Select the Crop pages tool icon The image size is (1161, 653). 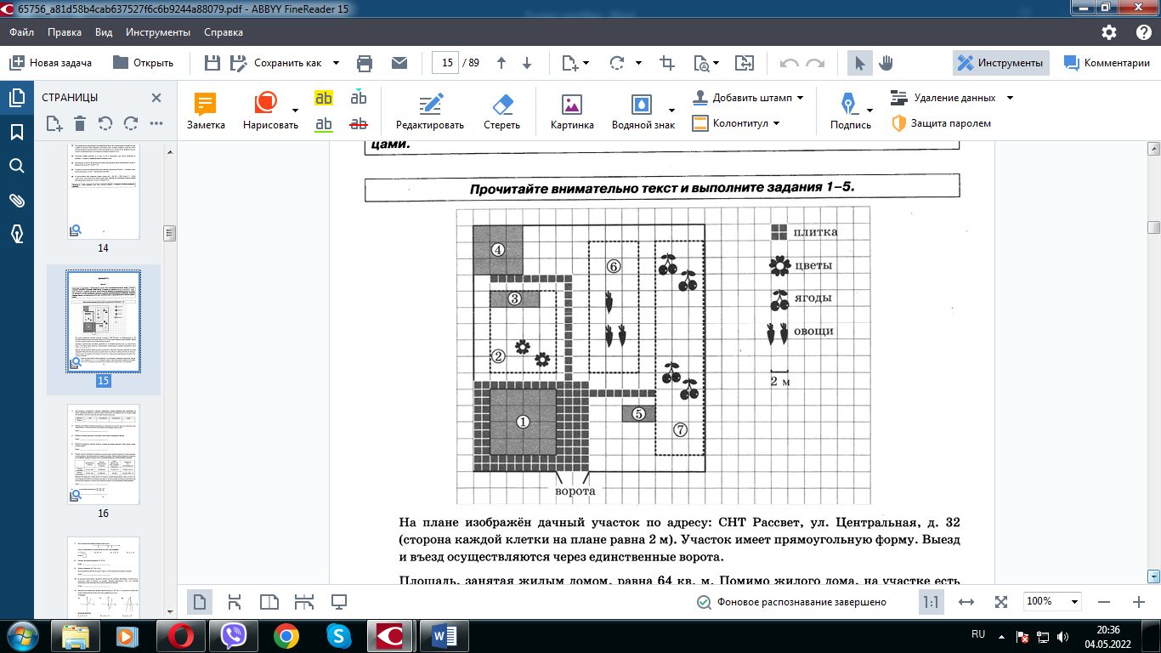pyautogui.click(x=667, y=63)
